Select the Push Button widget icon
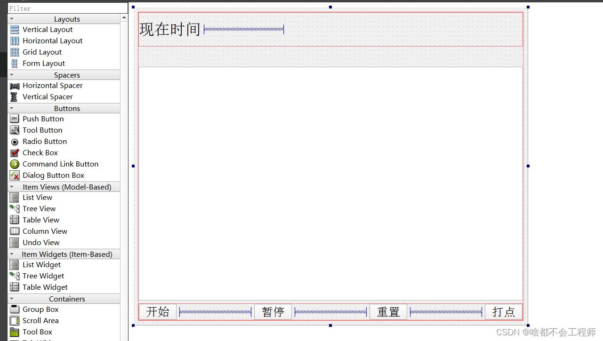Screen dimensions: 603x341 (15, 119)
